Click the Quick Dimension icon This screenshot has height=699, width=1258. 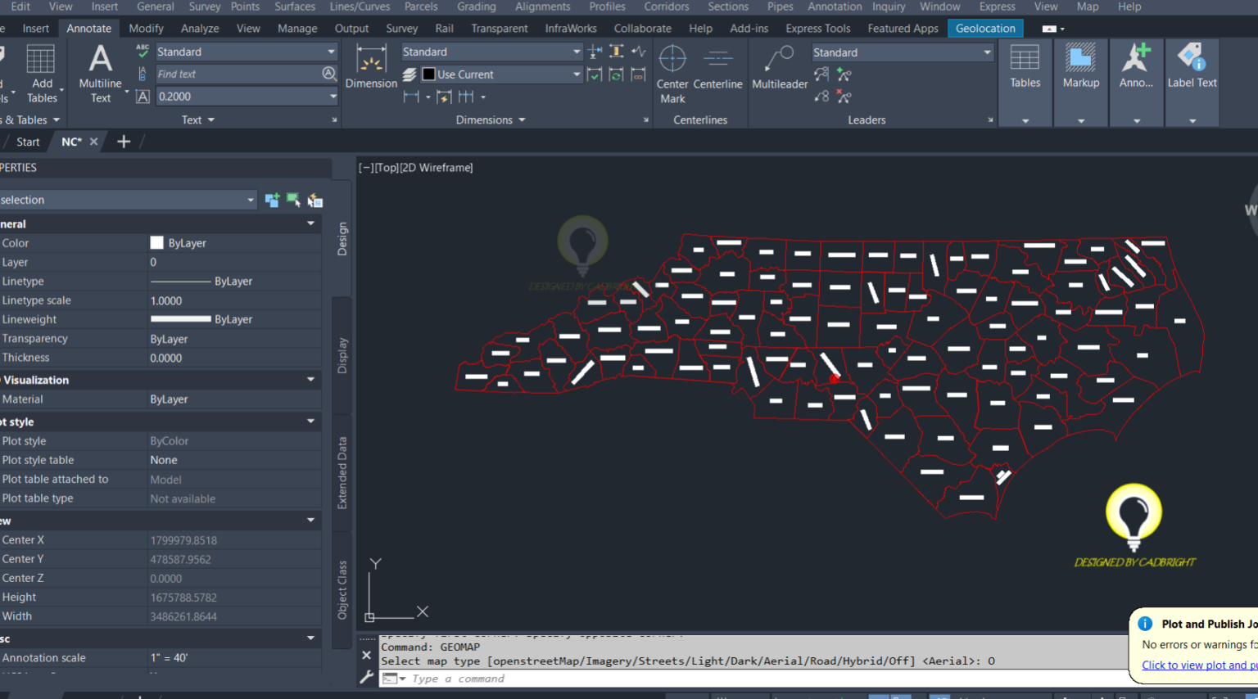click(x=445, y=97)
